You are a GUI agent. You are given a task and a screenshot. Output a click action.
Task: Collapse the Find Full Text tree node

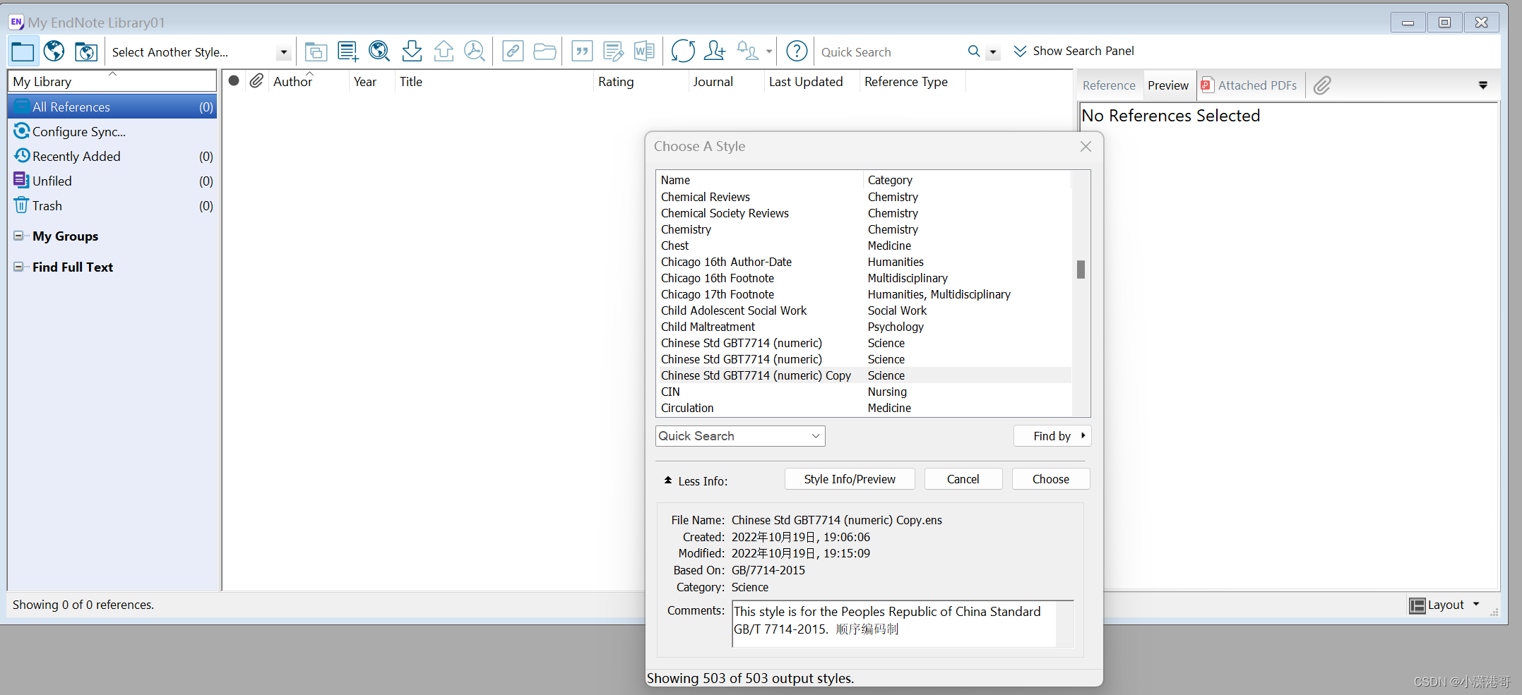click(x=18, y=267)
